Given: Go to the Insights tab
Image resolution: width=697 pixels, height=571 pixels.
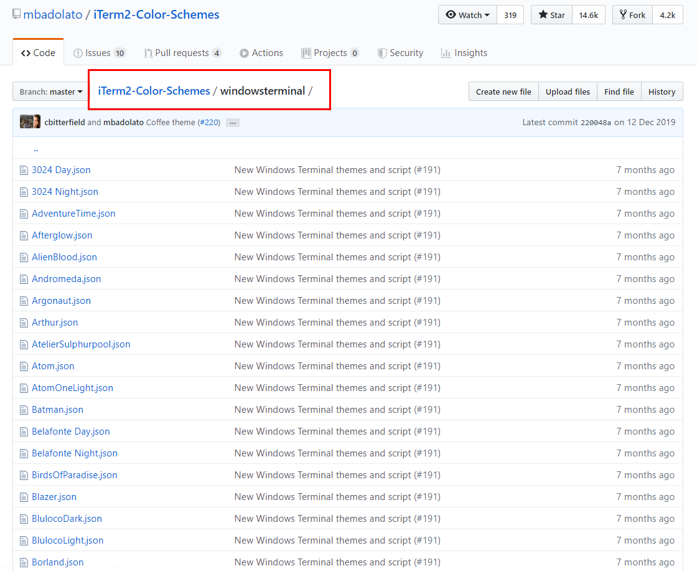Looking at the screenshot, I should pos(464,53).
